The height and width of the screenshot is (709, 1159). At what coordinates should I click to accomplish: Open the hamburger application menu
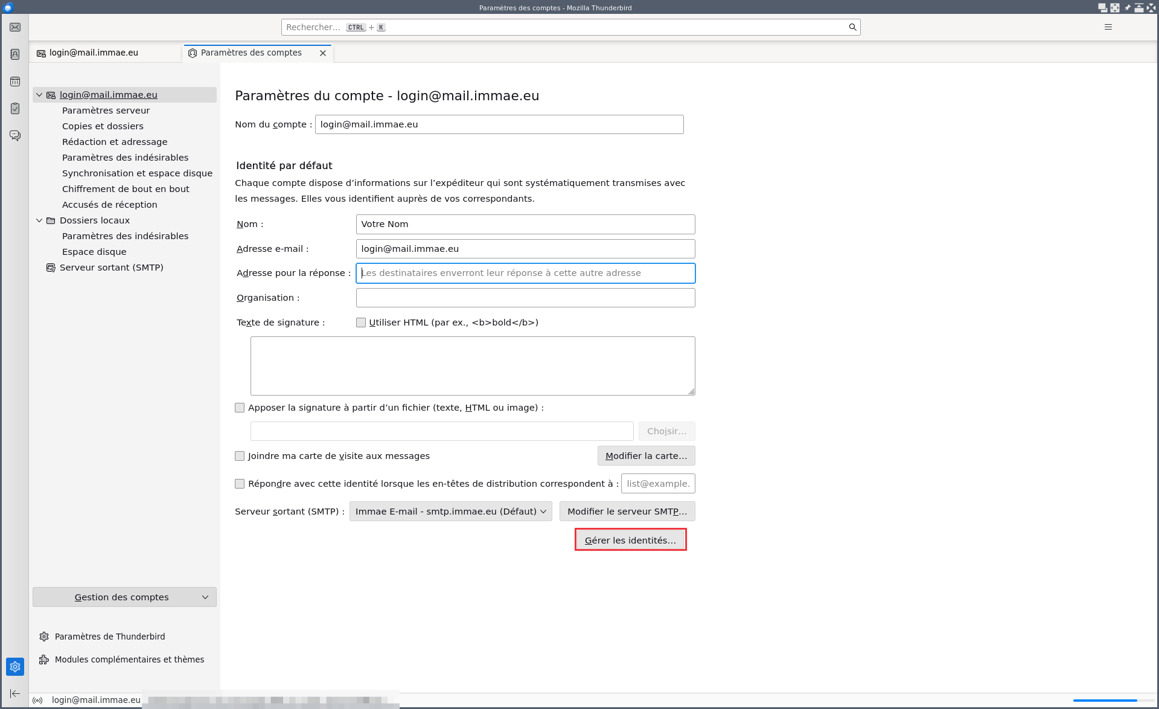1108,27
